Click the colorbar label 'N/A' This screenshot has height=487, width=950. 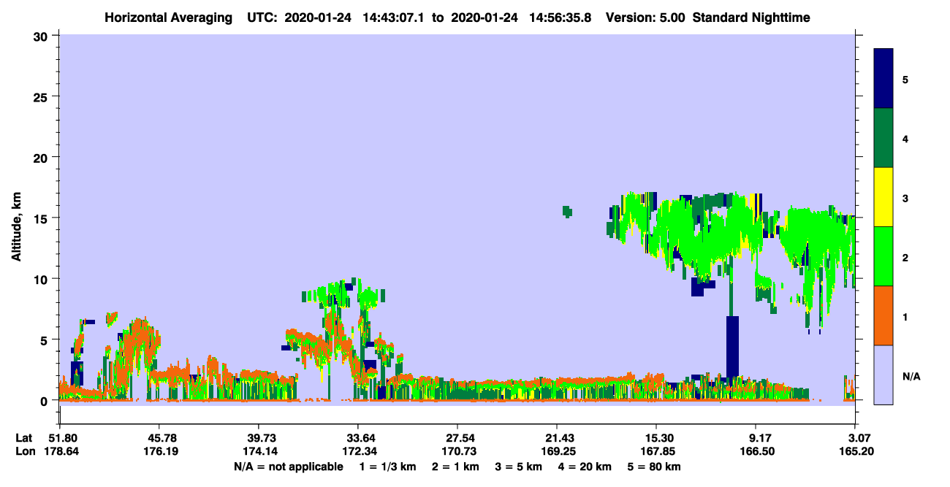point(911,376)
